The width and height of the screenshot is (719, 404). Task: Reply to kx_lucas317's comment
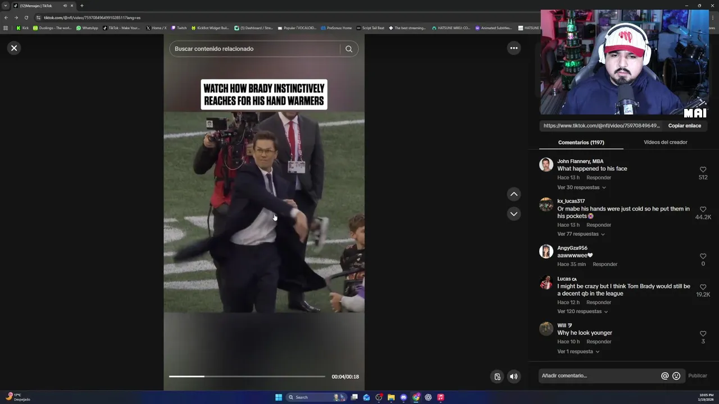tap(599, 225)
